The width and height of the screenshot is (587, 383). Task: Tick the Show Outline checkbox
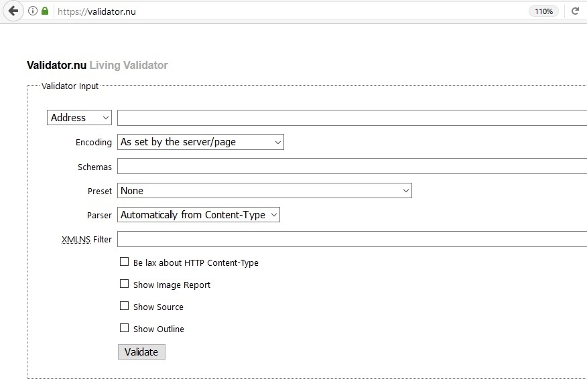pos(124,328)
